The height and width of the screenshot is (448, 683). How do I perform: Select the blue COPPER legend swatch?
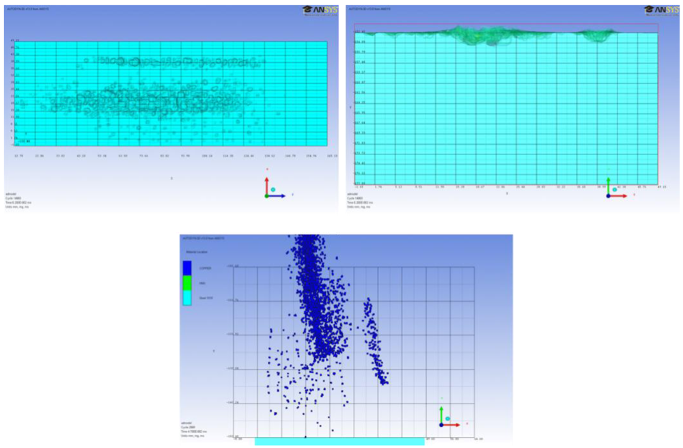point(187,268)
